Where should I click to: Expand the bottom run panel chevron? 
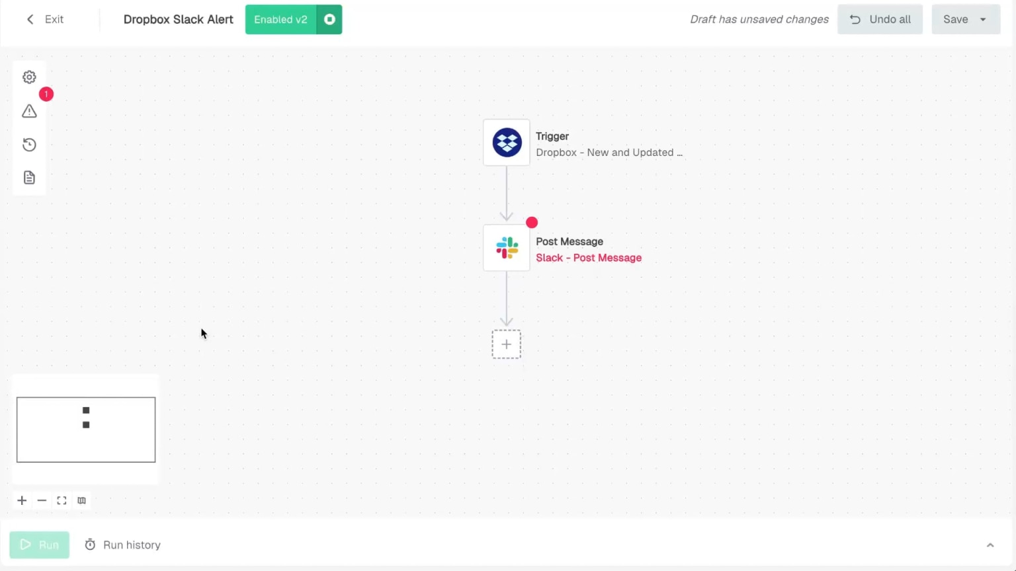pyautogui.click(x=990, y=545)
